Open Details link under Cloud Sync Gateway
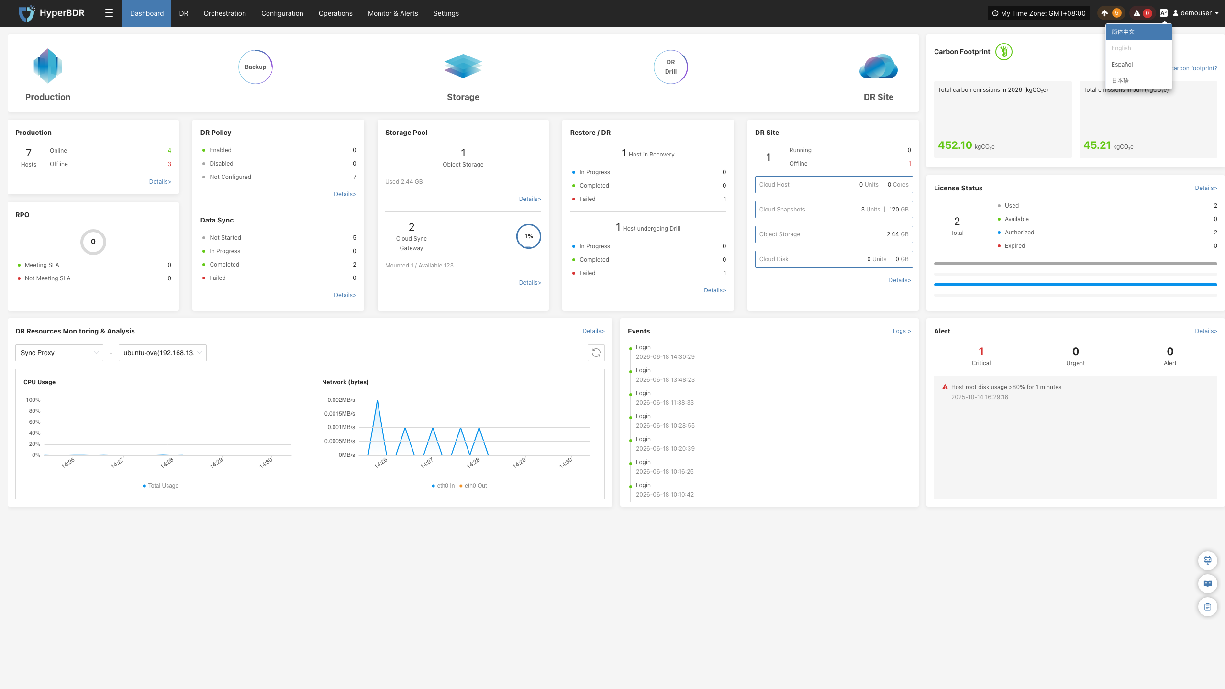The image size is (1225, 689). click(x=530, y=283)
